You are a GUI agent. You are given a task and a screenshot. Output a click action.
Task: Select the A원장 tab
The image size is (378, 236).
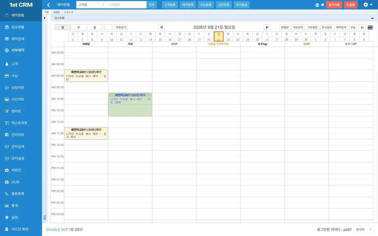pos(56,12)
